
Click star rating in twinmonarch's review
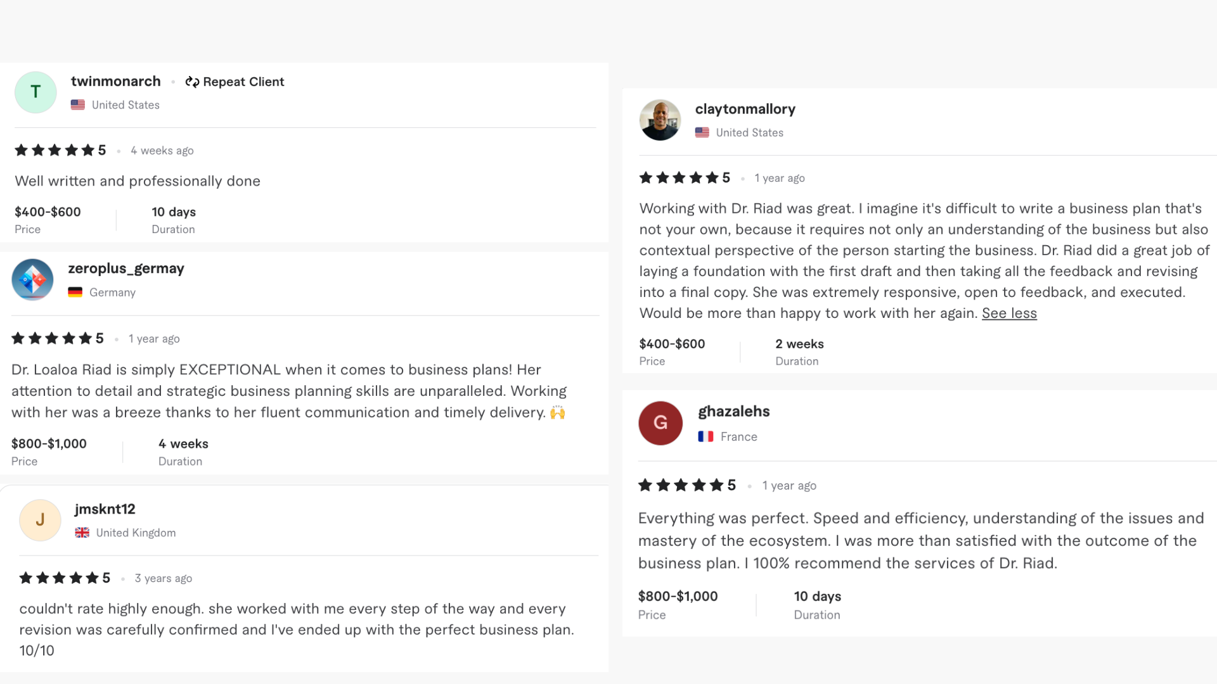(55, 150)
